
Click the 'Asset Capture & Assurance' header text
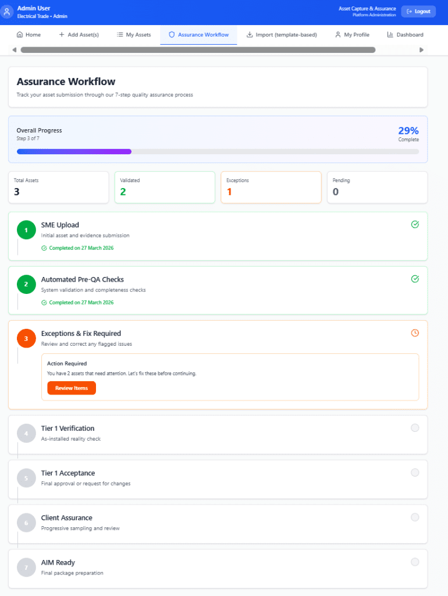coord(367,8)
